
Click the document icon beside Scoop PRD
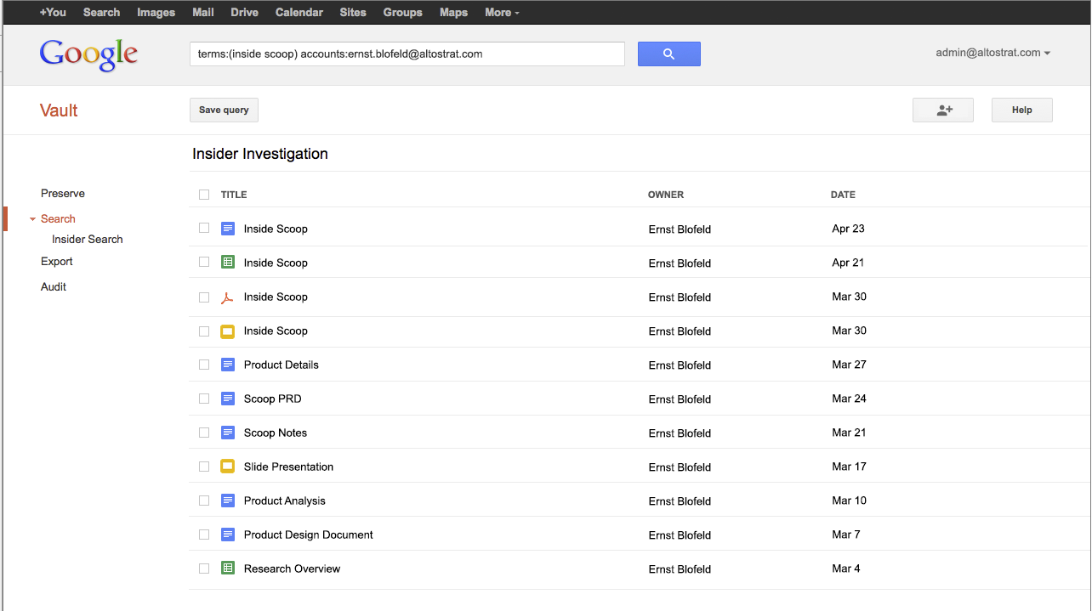click(227, 399)
